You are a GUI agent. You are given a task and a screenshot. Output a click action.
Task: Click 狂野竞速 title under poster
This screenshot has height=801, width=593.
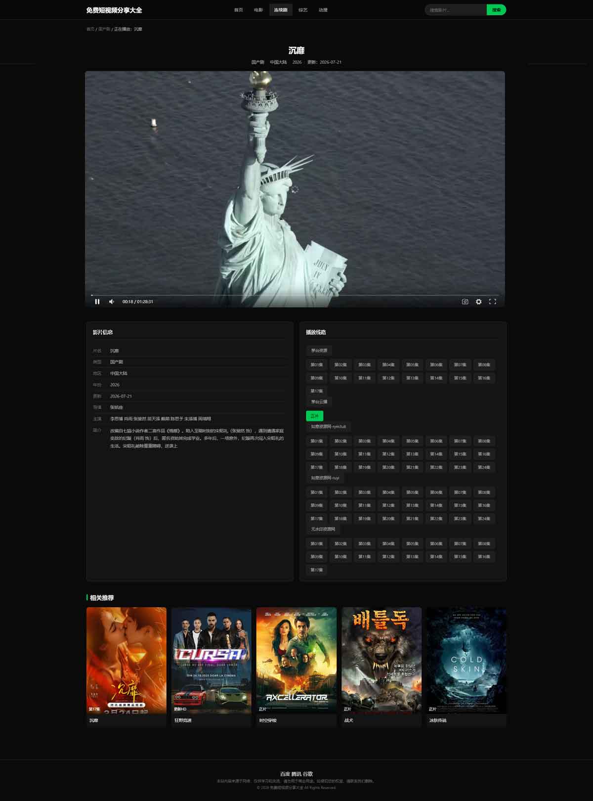point(183,721)
